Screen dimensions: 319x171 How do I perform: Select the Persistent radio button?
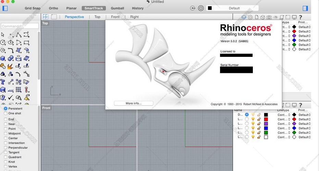(x=5, y=109)
